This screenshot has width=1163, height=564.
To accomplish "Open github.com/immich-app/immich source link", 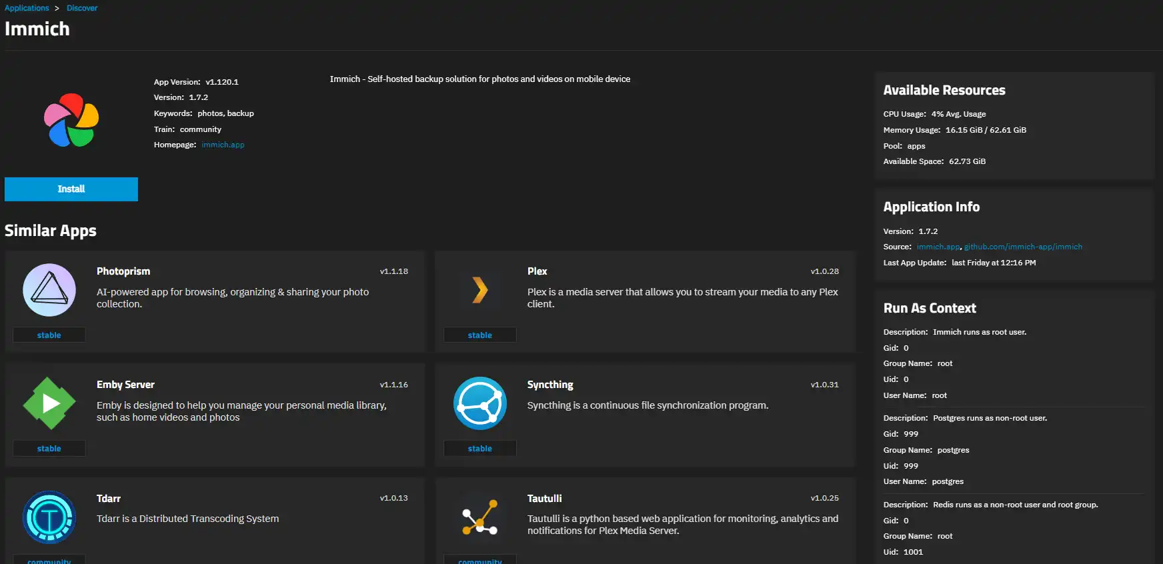I will coord(1023,247).
